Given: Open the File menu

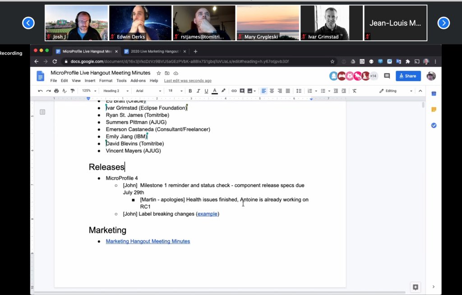Looking at the screenshot, I should [54, 80].
